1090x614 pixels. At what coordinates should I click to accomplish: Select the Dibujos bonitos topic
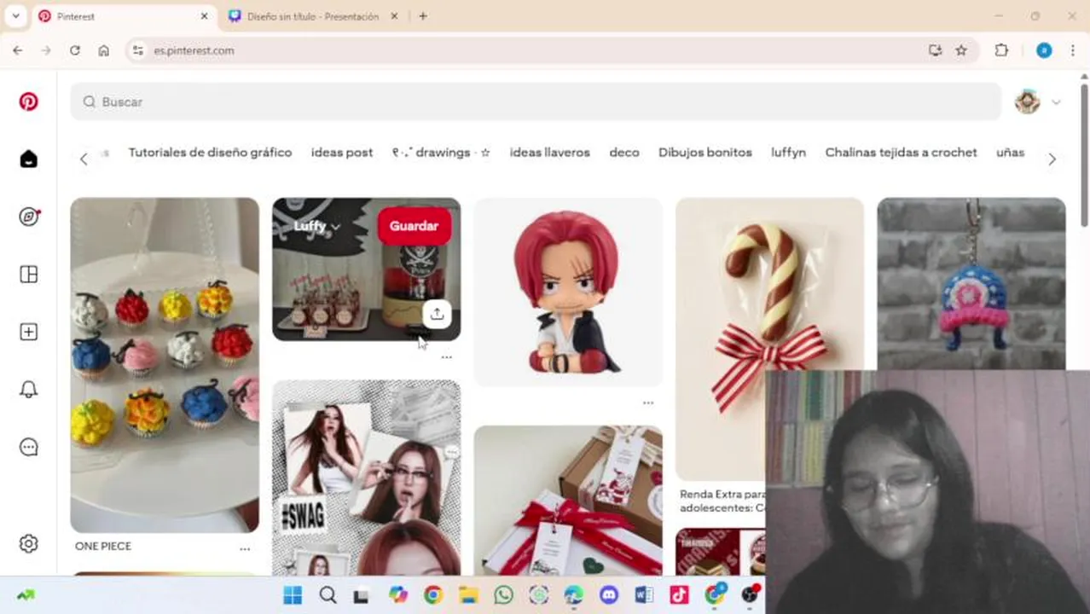pos(705,153)
